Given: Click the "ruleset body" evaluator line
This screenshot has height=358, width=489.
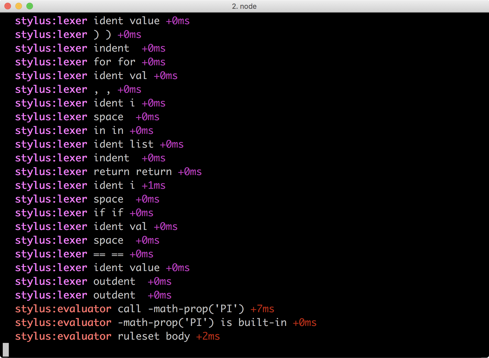Looking at the screenshot, I should point(118,336).
